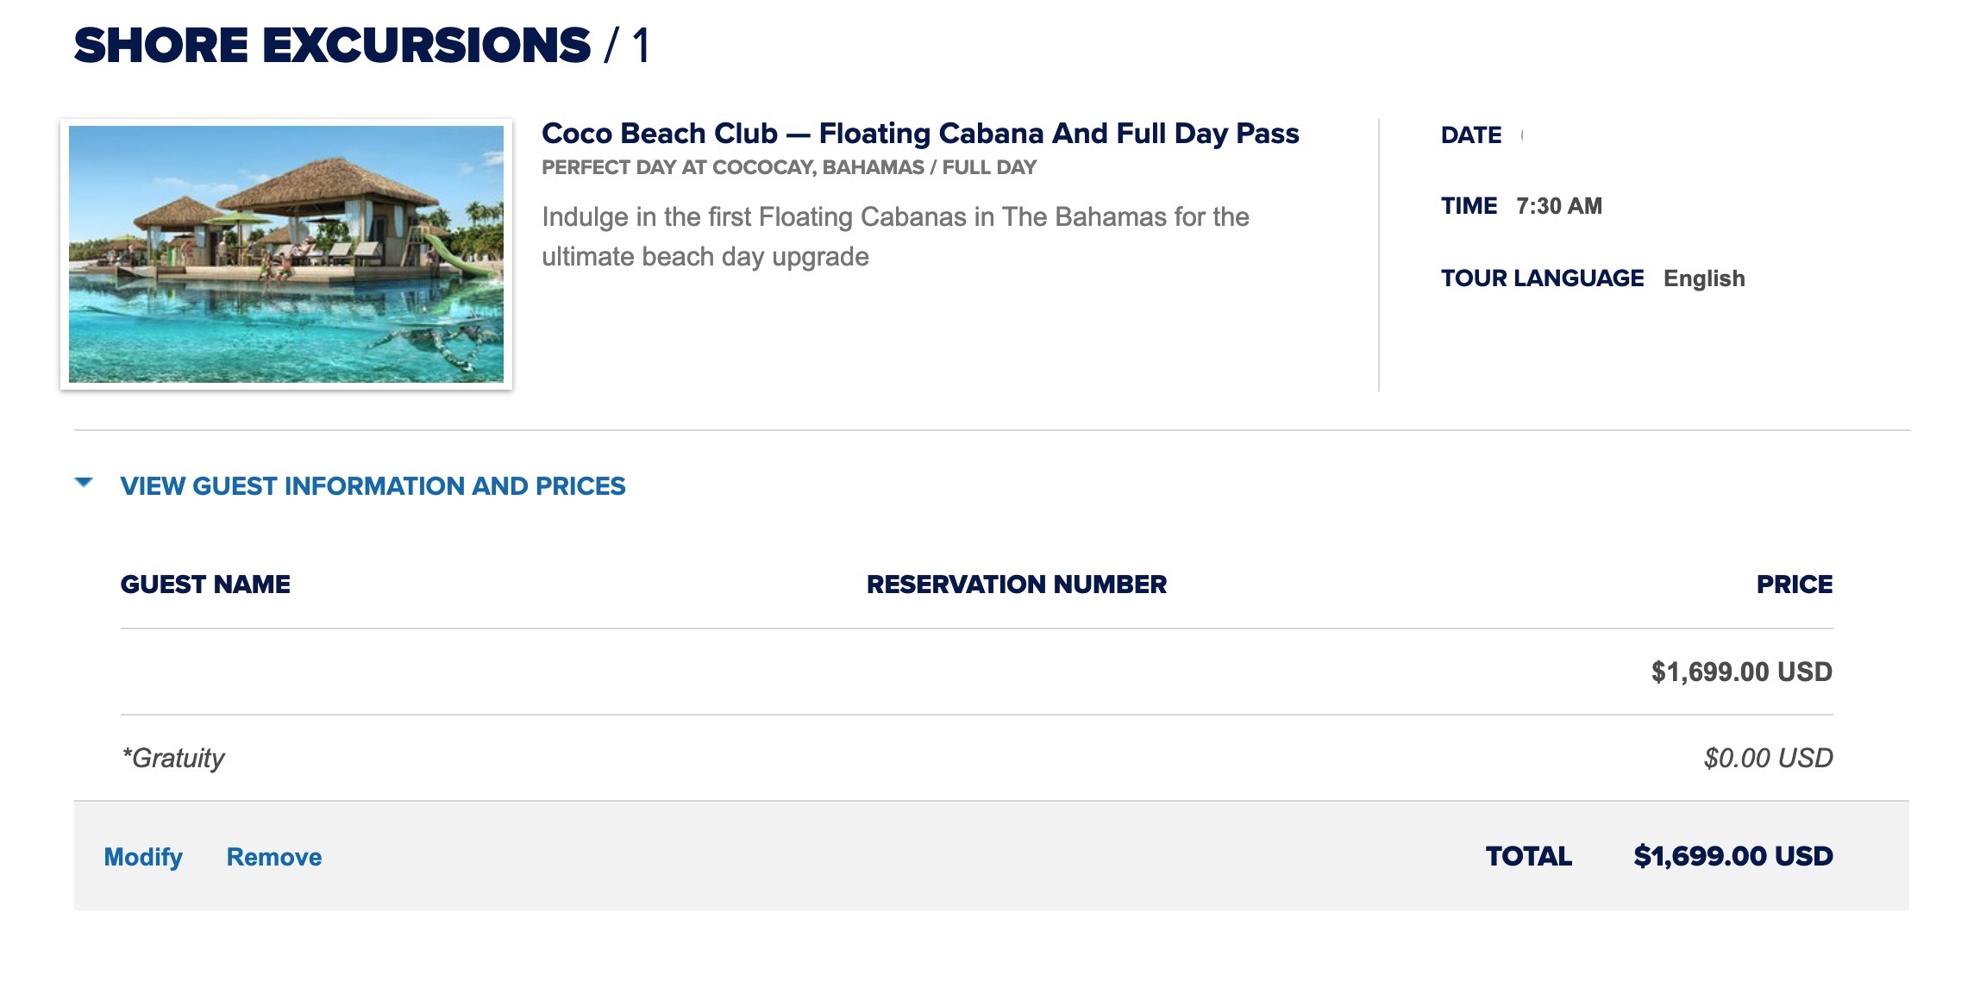Click the Guest Name column header

(205, 584)
